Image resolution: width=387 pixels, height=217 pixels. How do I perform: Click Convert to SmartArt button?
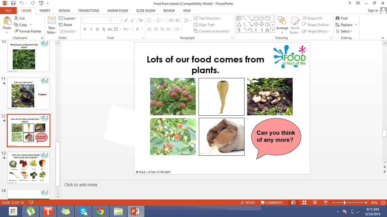click(x=213, y=31)
